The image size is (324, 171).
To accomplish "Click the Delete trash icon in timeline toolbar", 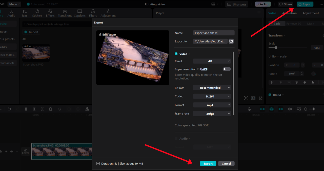I will [51, 109].
